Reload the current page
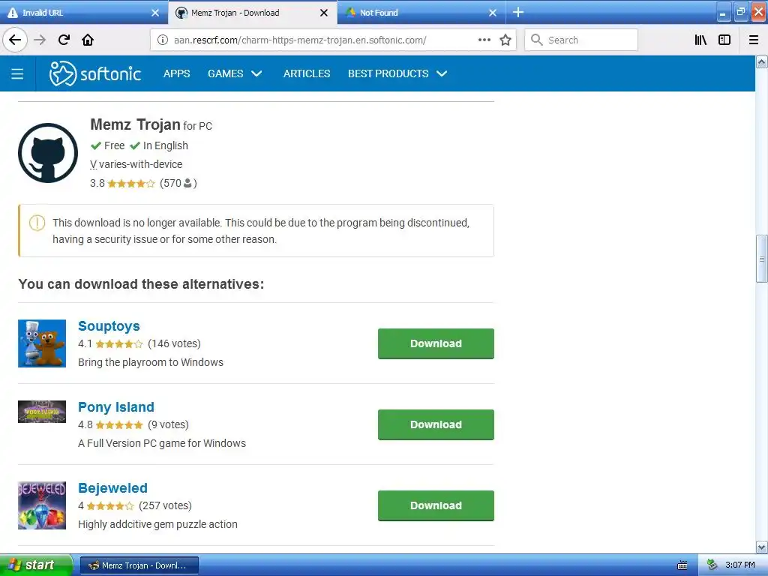The height and width of the screenshot is (576, 768). click(x=64, y=40)
